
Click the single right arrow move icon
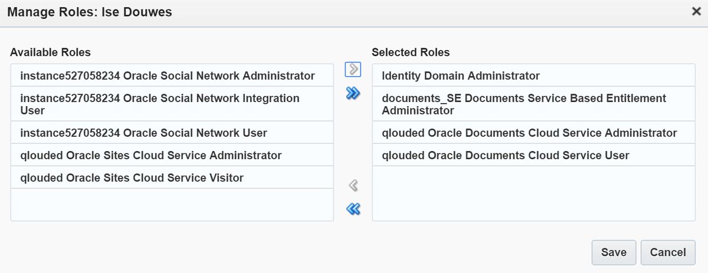point(353,70)
